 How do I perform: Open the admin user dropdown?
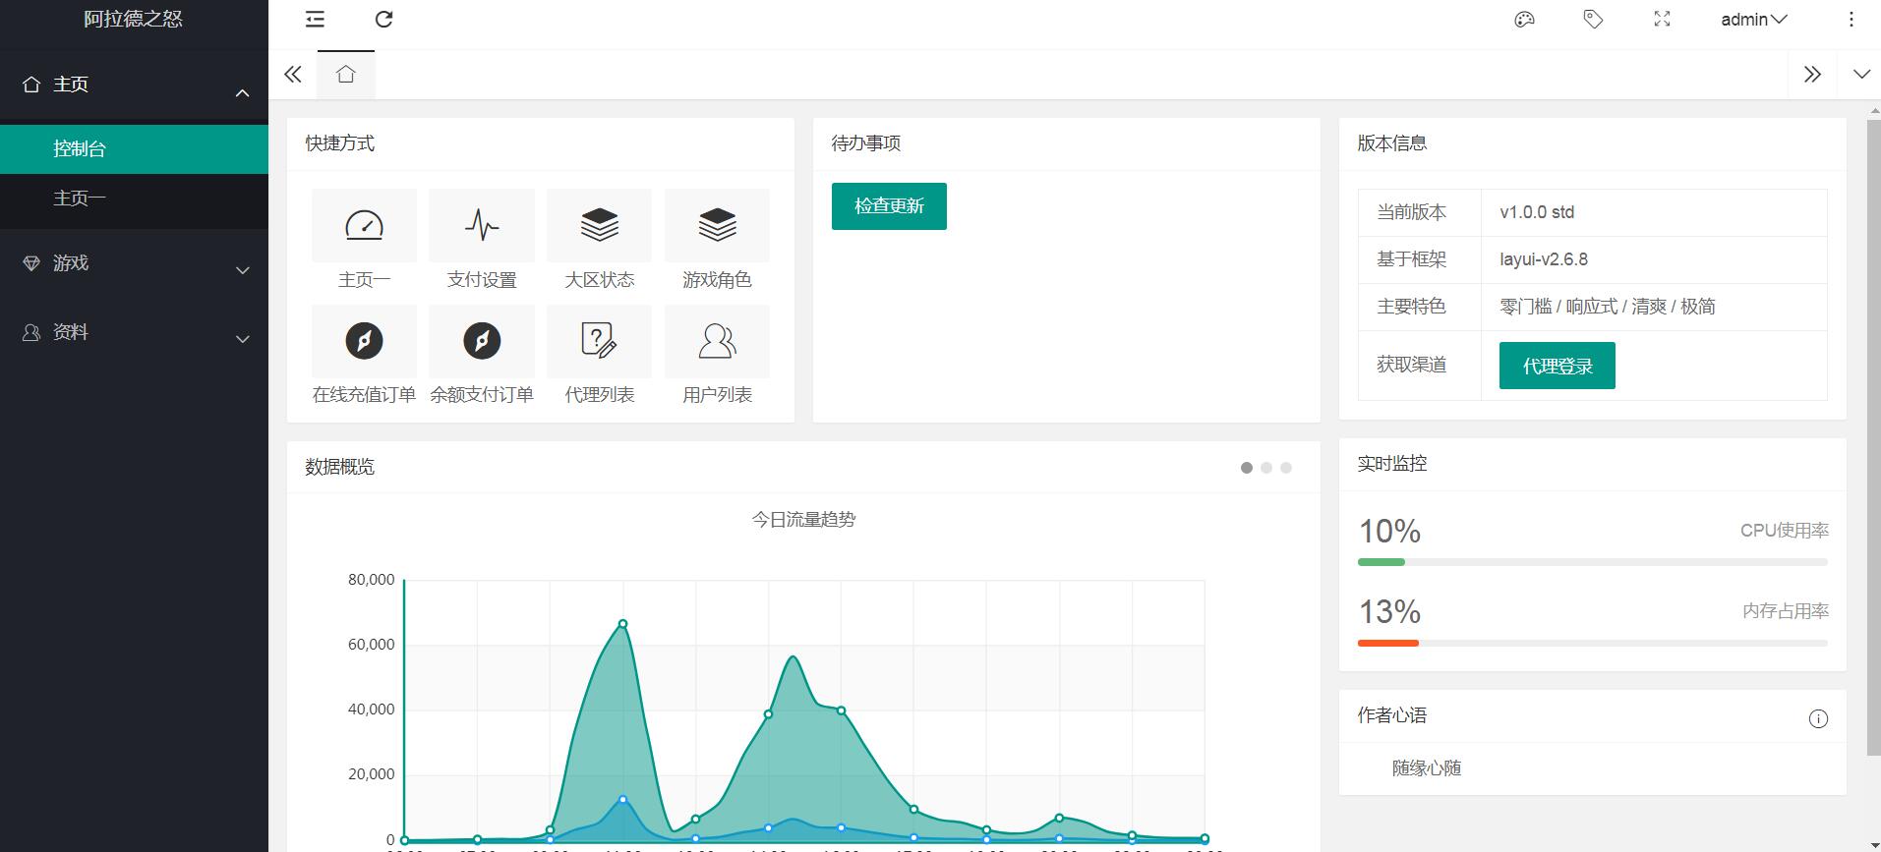1753,20
